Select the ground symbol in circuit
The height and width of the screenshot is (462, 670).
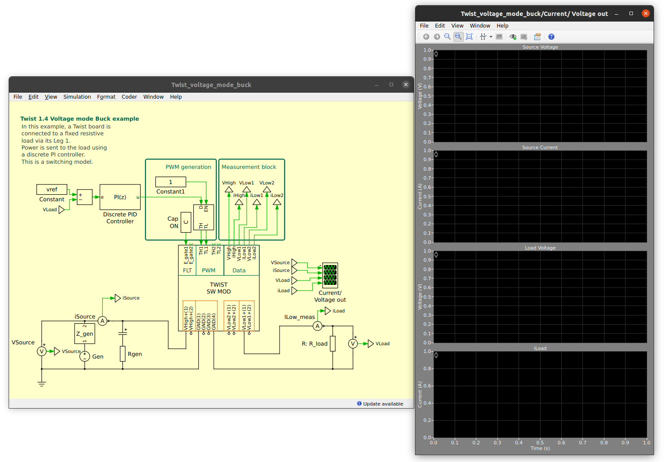(x=42, y=383)
